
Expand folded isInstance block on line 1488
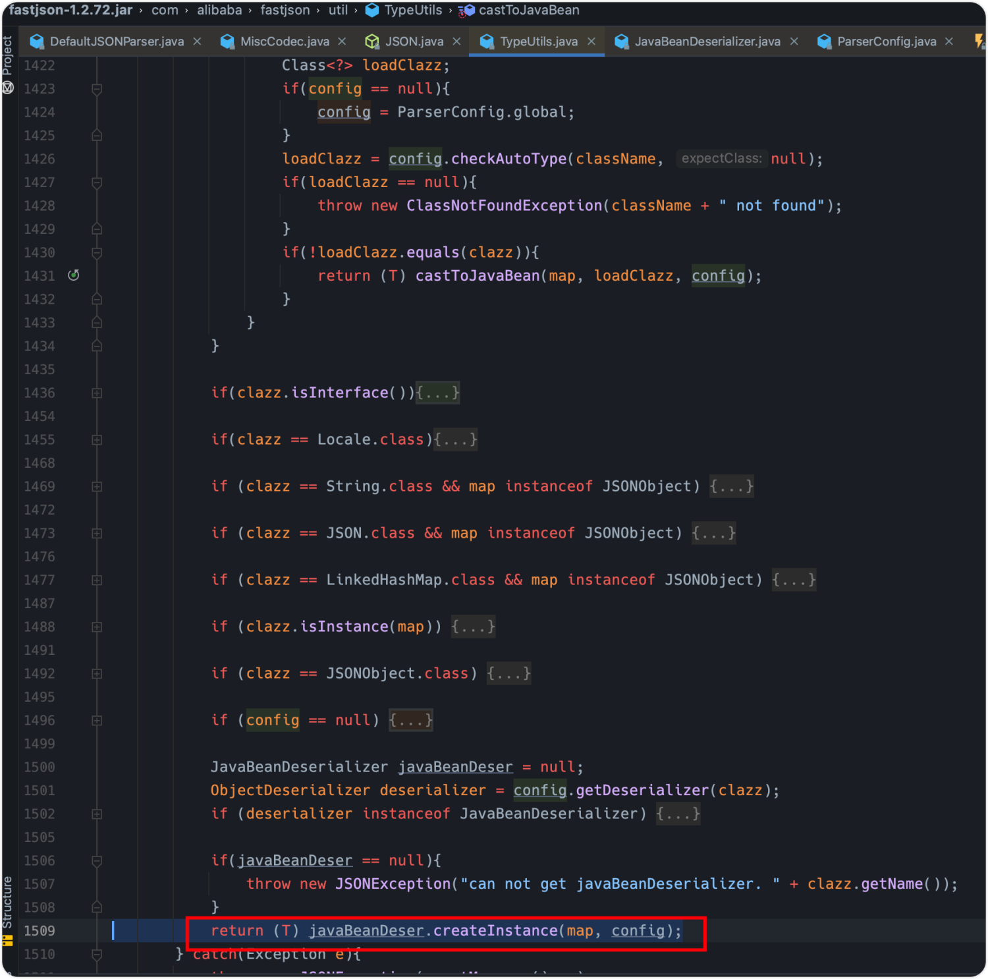pyautogui.click(x=97, y=627)
